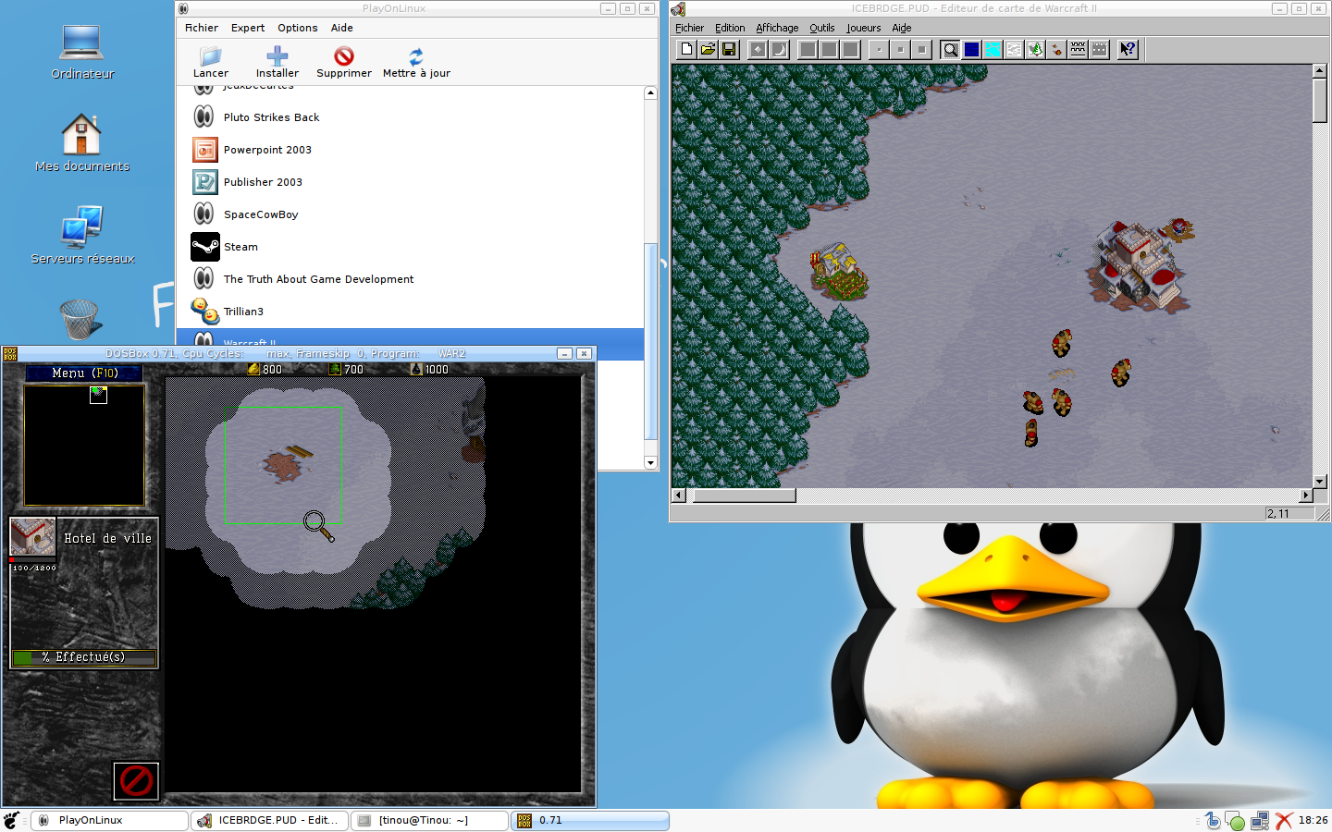Click the open file folder icon

pyautogui.click(x=708, y=49)
